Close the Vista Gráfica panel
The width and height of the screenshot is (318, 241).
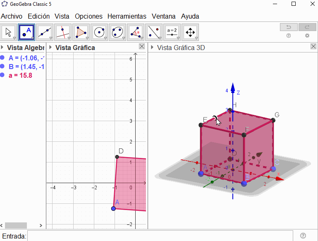142,46
